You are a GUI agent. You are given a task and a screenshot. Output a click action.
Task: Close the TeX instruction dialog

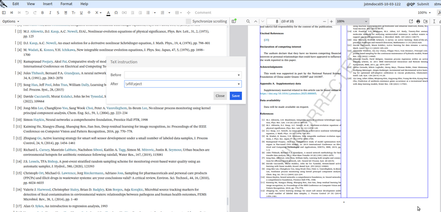coord(220,96)
